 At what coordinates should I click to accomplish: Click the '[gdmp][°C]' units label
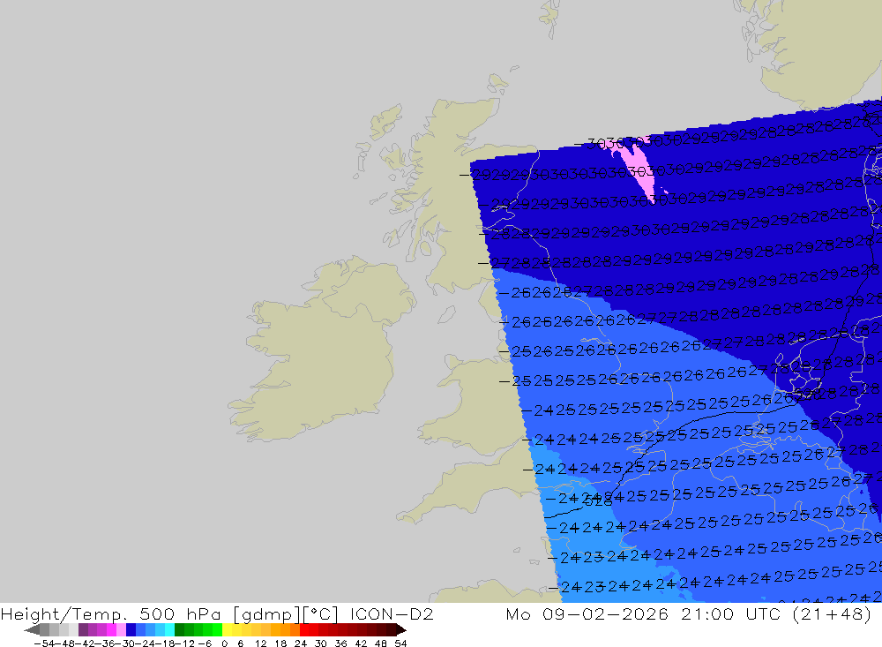[285, 614]
